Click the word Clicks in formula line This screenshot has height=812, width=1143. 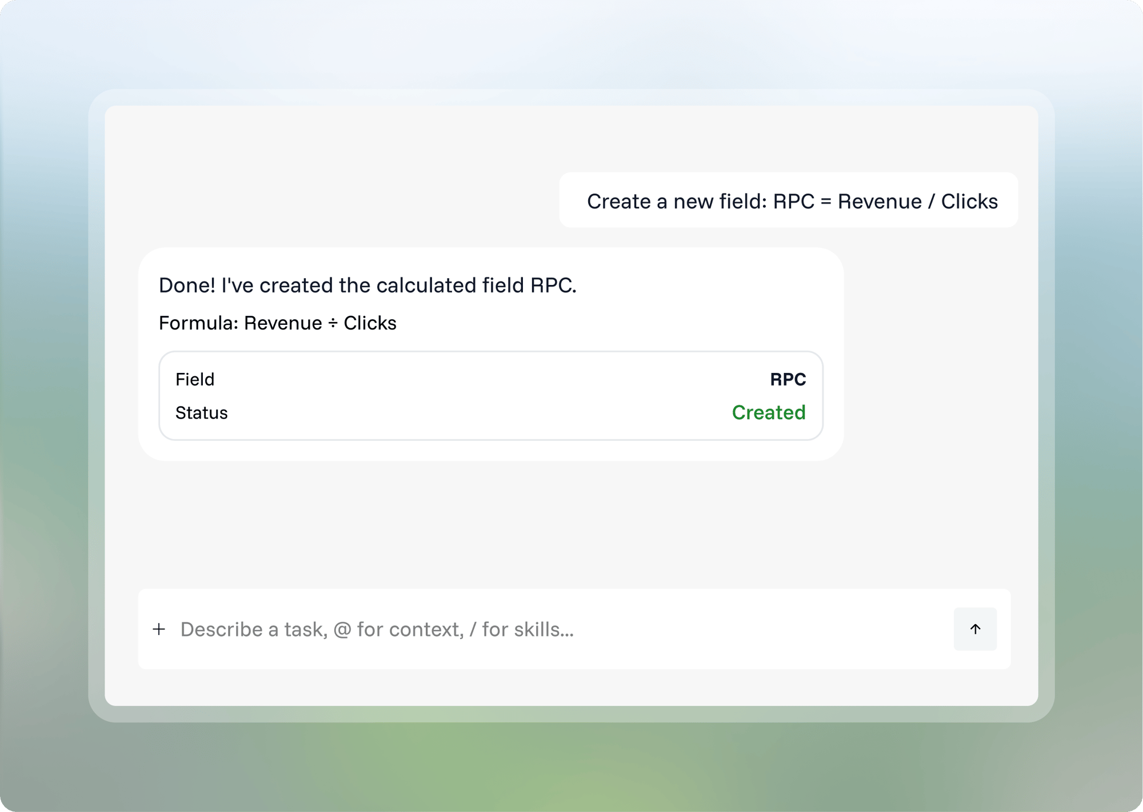370,323
